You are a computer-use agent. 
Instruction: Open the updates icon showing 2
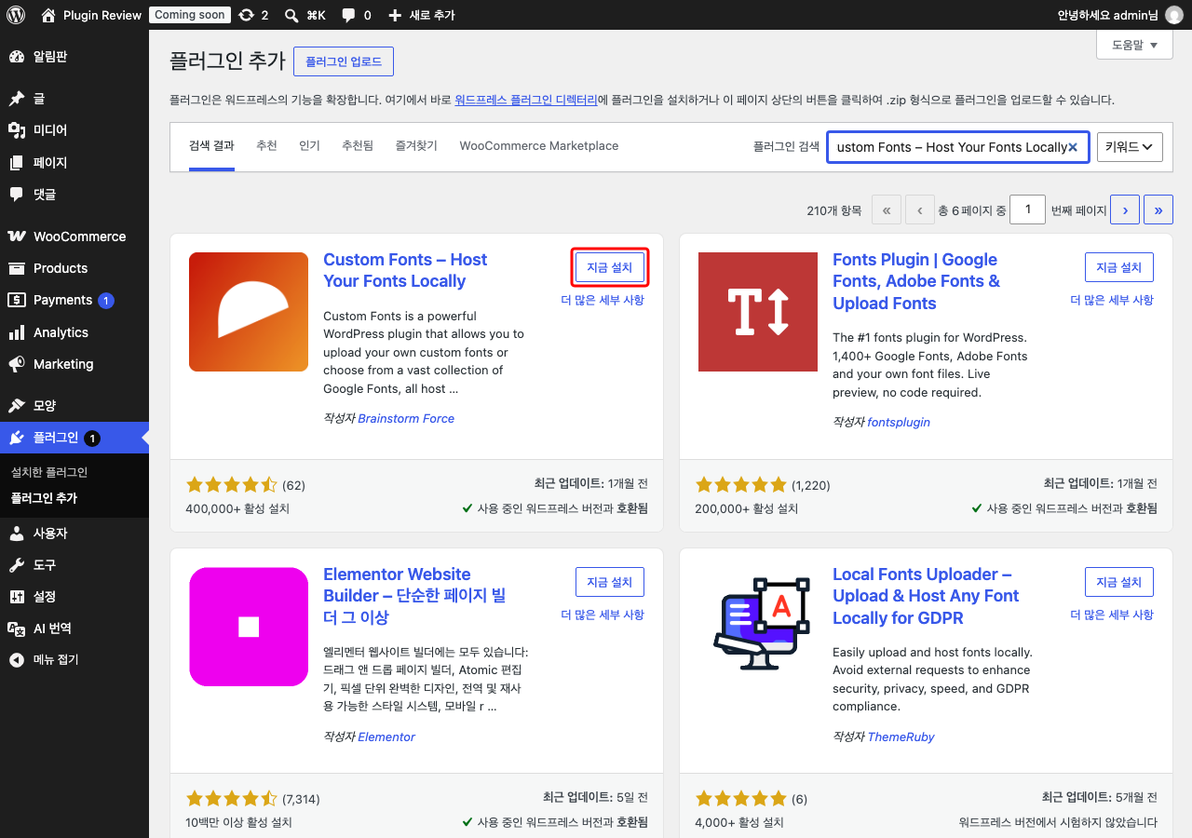246,15
